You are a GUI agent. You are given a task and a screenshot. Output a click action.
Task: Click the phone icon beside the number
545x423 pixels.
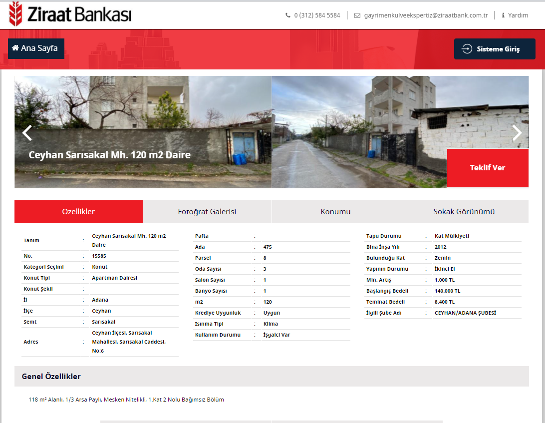point(288,15)
